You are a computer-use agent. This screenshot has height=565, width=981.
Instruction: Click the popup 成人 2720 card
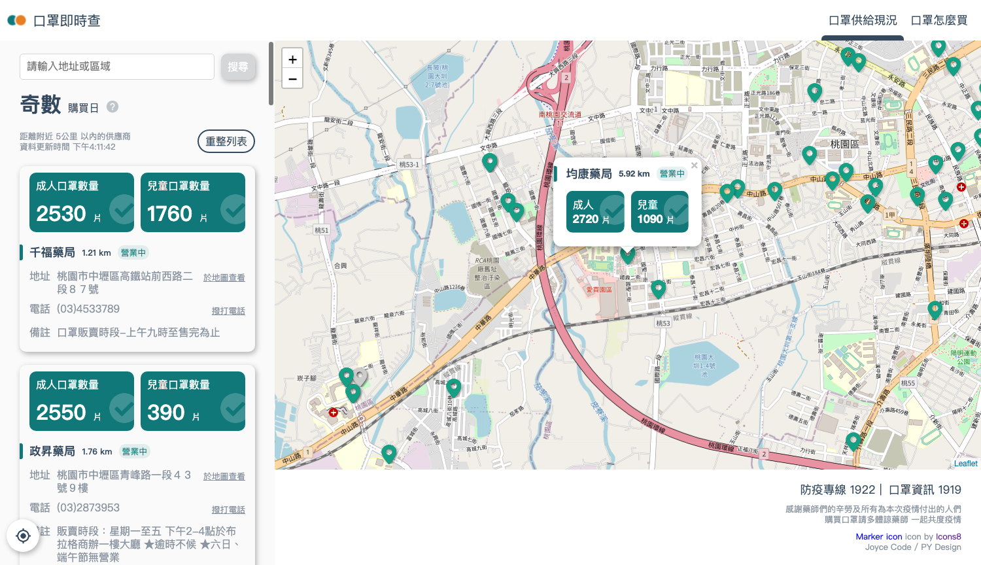tap(595, 211)
